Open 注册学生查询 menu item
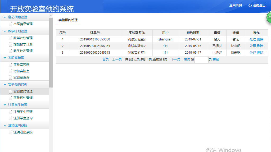271x152 pixels. pyautogui.click(x=23, y=118)
